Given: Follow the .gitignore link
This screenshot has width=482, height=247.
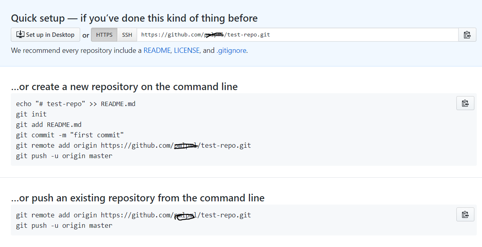Looking at the screenshot, I should click(x=231, y=51).
